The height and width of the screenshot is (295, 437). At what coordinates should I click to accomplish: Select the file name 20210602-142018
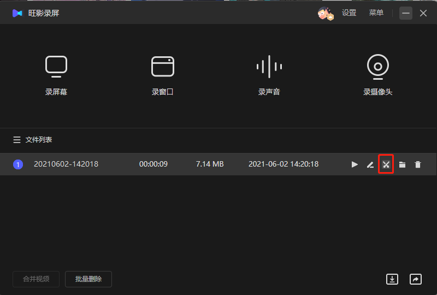coord(66,164)
